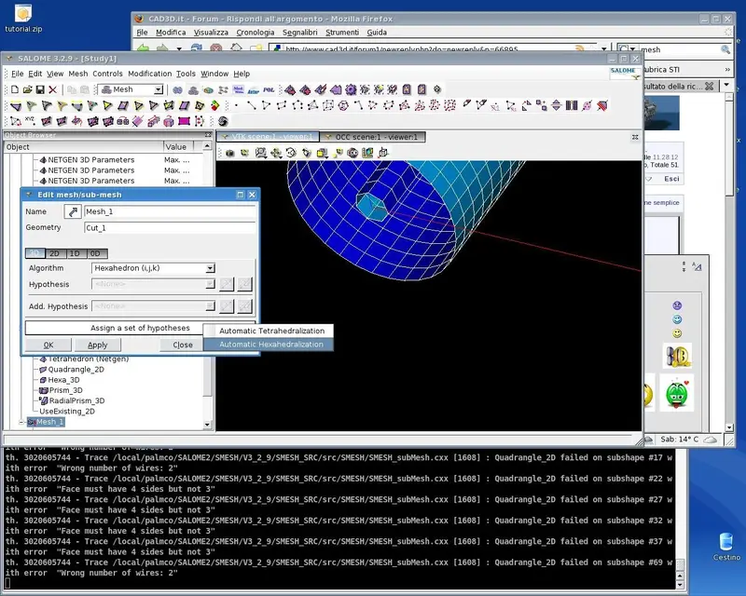Click the red X close-study toolbar icon

(53, 89)
